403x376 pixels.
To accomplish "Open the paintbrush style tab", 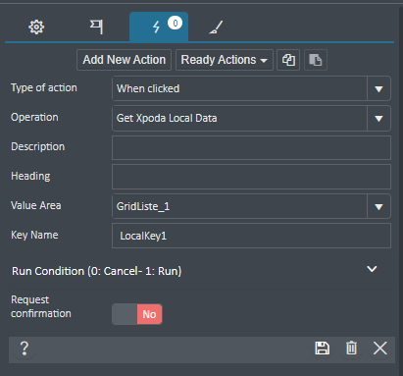I will [x=216, y=27].
